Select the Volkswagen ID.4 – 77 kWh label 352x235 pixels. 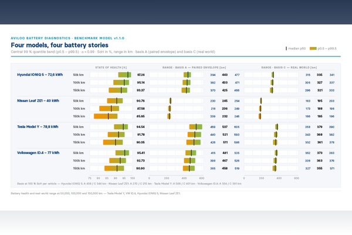pos(38,153)
